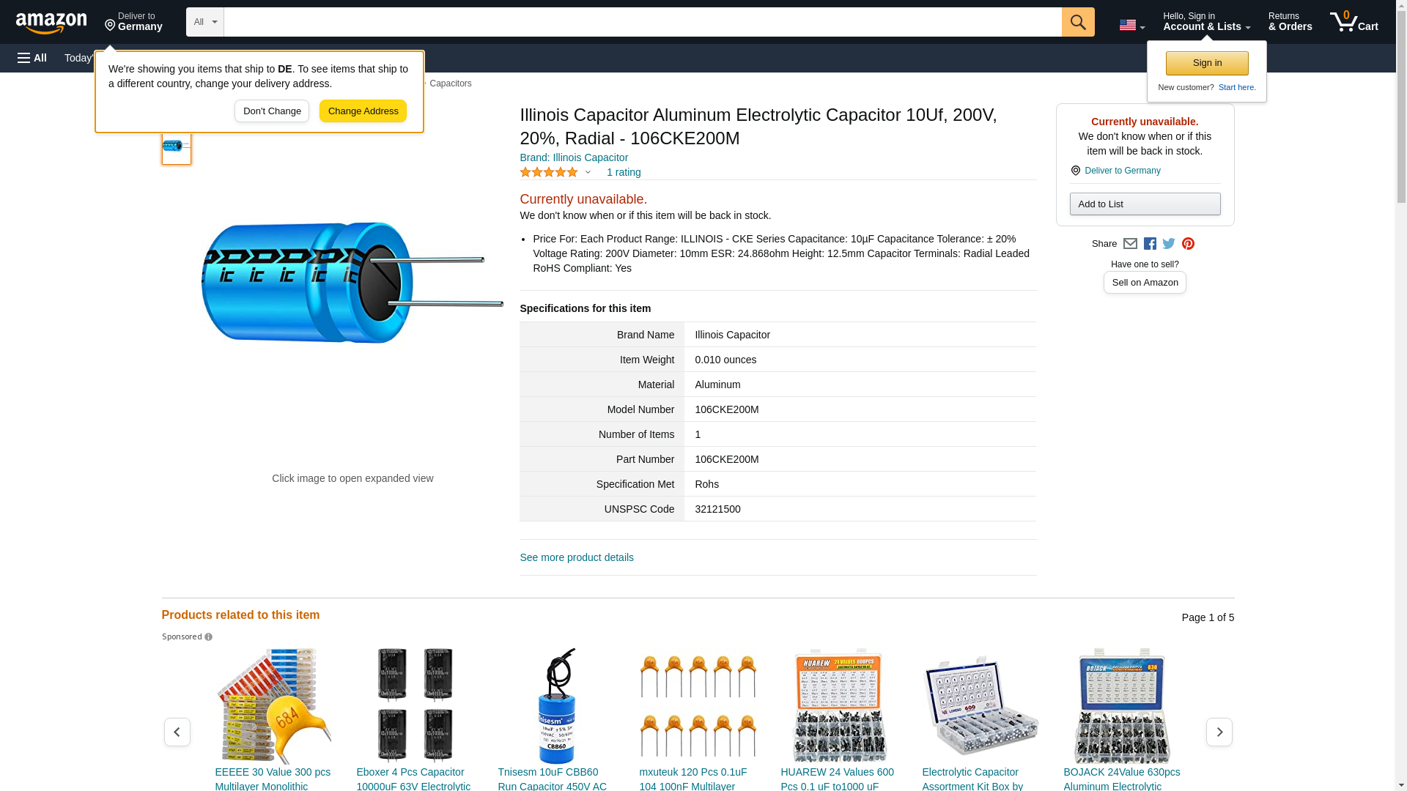Click the search magnifier Go button
The height and width of the screenshot is (791, 1407).
click(1077, 22)
